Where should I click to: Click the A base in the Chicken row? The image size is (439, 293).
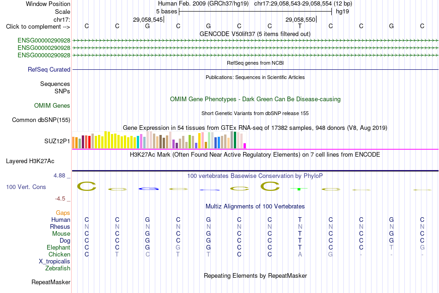pyautogui.click(x=300, y=254)
